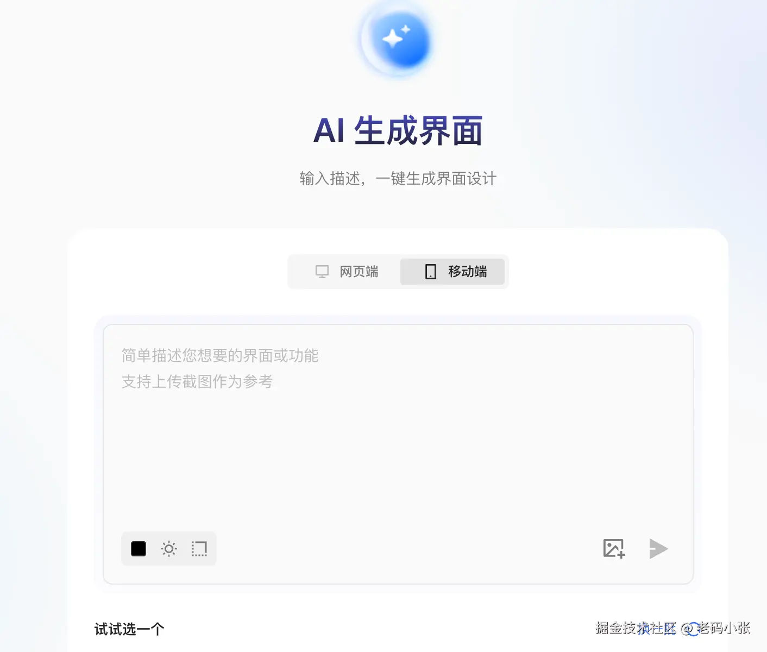Click the 输入描述,一键生成界面设计 subtitle

pos(398,179)
